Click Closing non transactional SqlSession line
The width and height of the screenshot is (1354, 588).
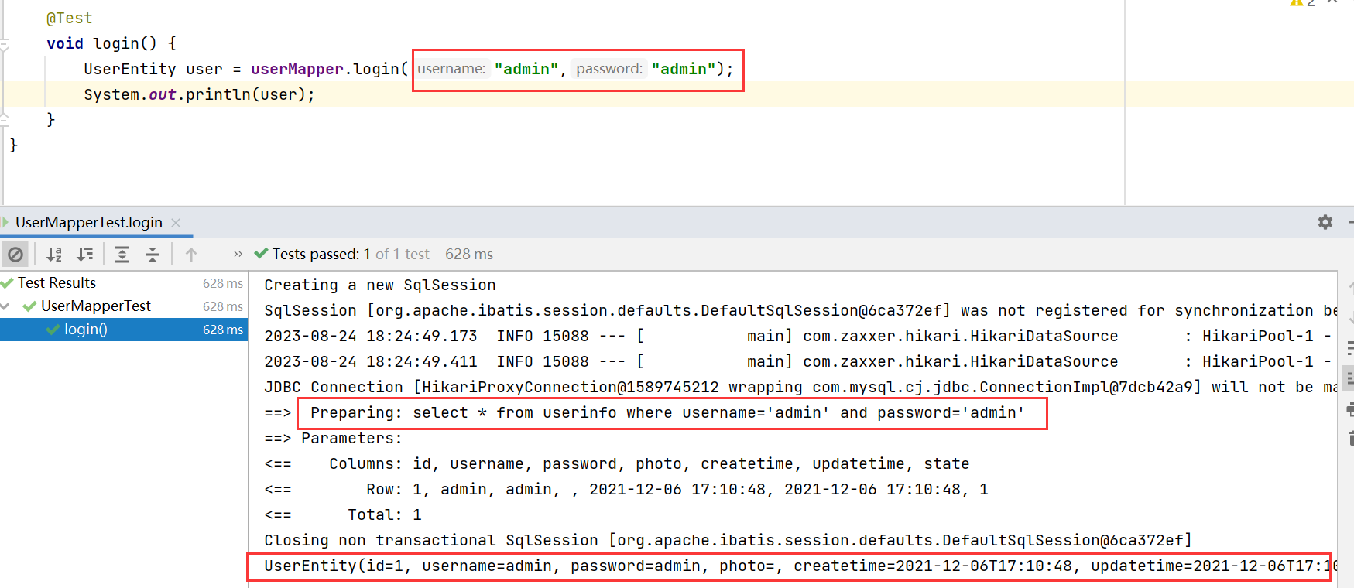point(728,540)
